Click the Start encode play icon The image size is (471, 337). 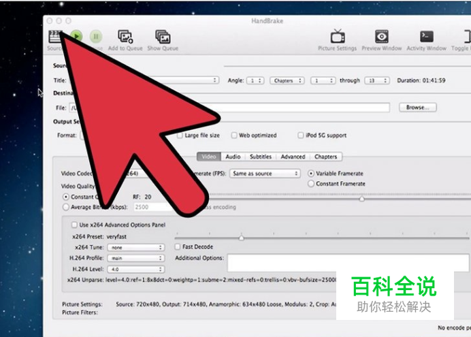(x=77, y=36)
